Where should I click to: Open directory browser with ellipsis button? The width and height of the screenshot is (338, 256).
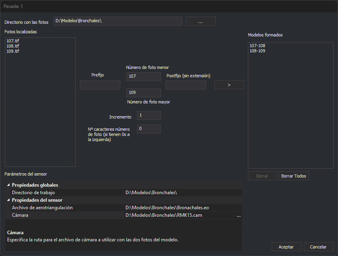pos(201,21)
